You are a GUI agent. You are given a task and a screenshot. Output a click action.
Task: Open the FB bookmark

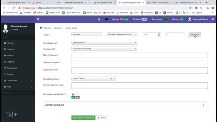[158, 13]
